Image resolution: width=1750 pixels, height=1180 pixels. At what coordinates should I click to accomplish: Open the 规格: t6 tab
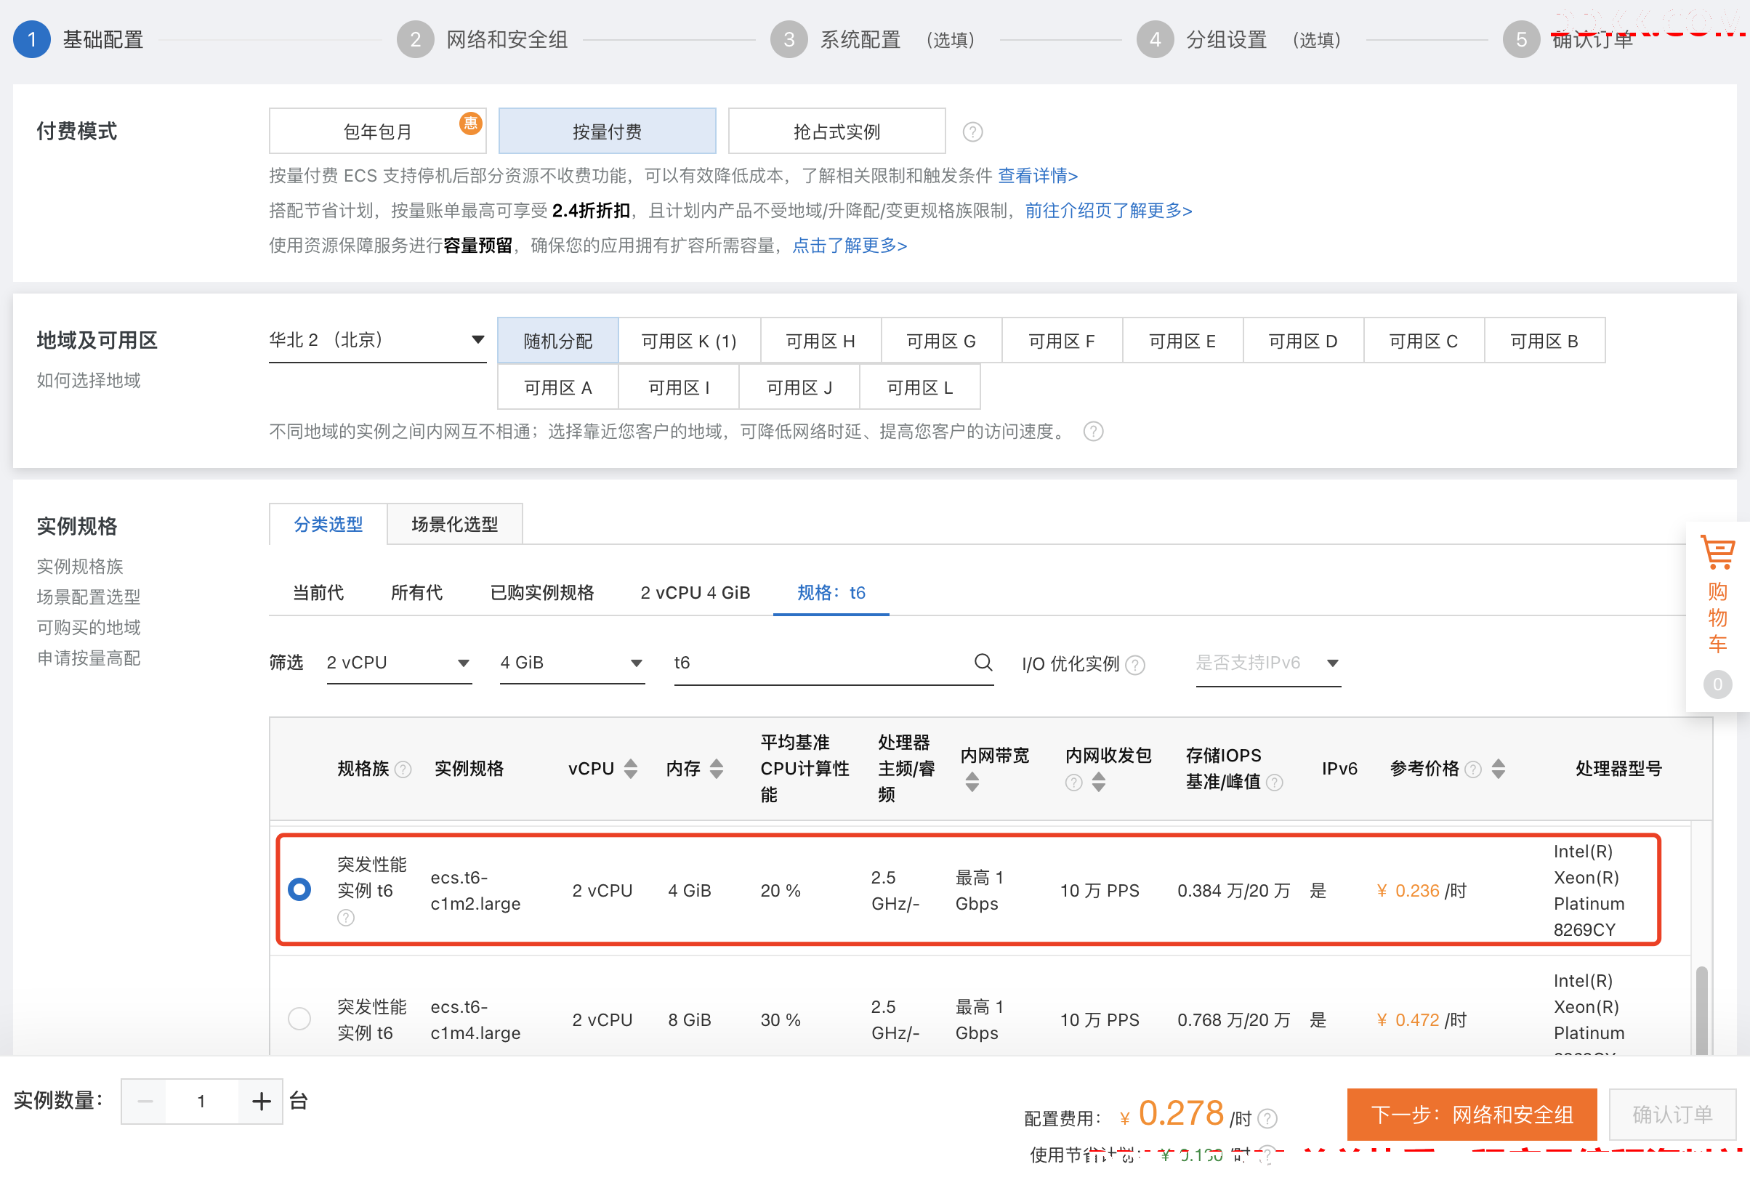tap(831, 592)
